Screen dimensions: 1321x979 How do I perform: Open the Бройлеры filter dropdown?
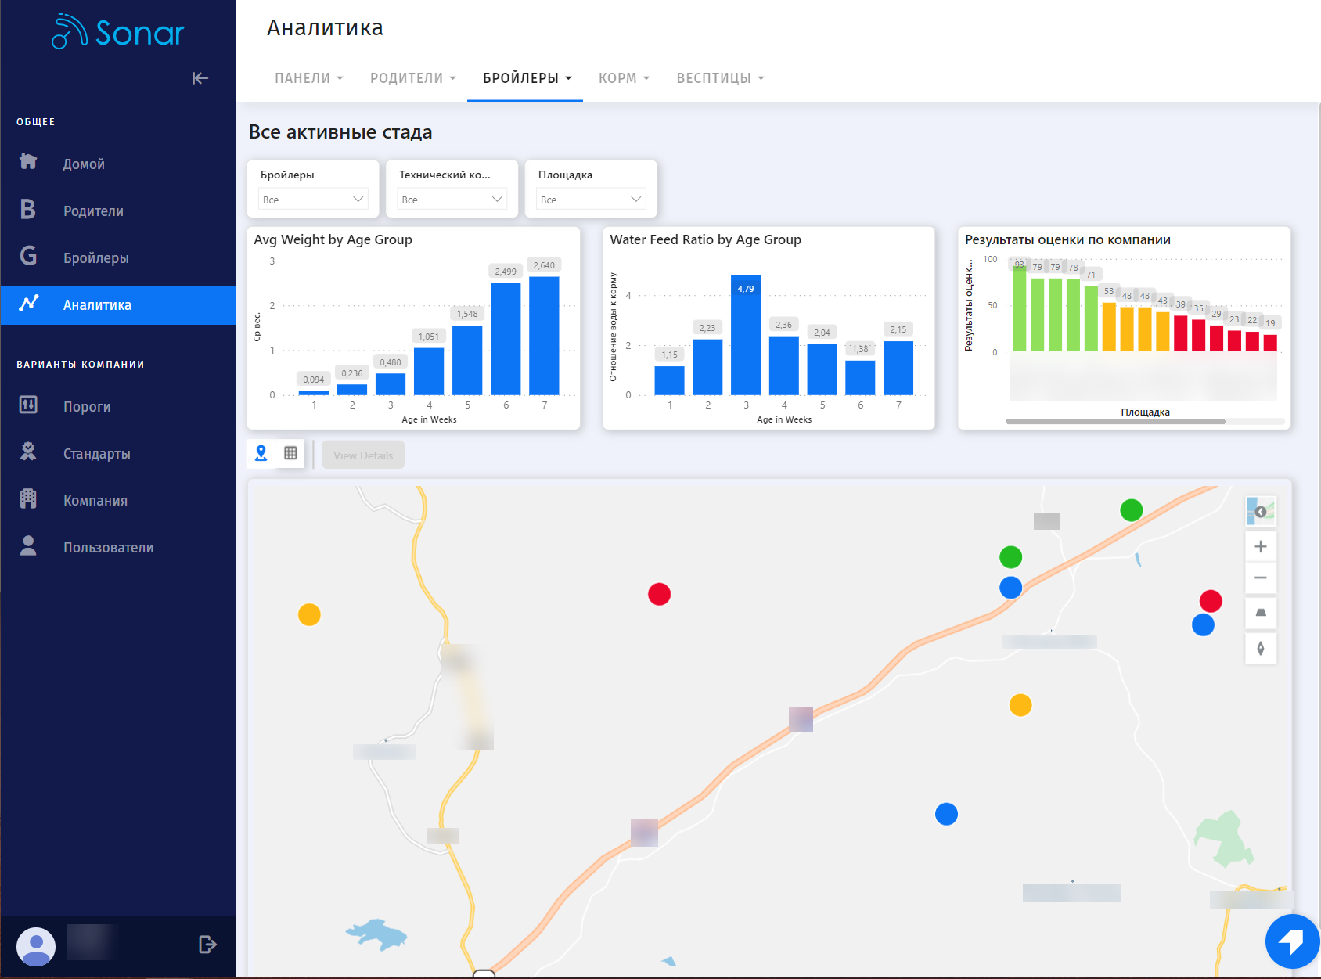(x=313, y=199)
